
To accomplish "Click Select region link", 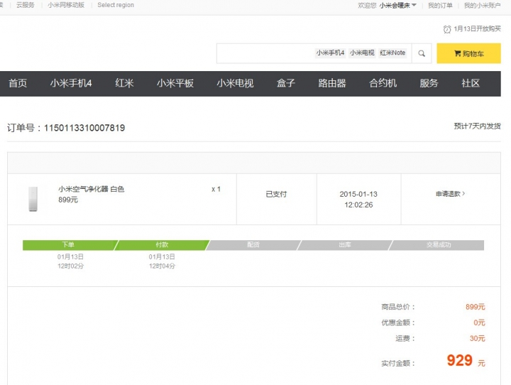I will tap(116, 5).
